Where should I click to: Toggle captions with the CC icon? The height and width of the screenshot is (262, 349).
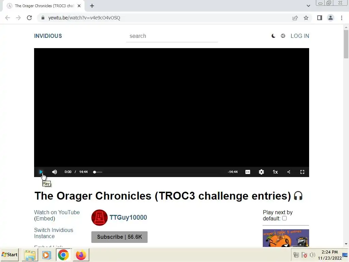click(248, 172)
